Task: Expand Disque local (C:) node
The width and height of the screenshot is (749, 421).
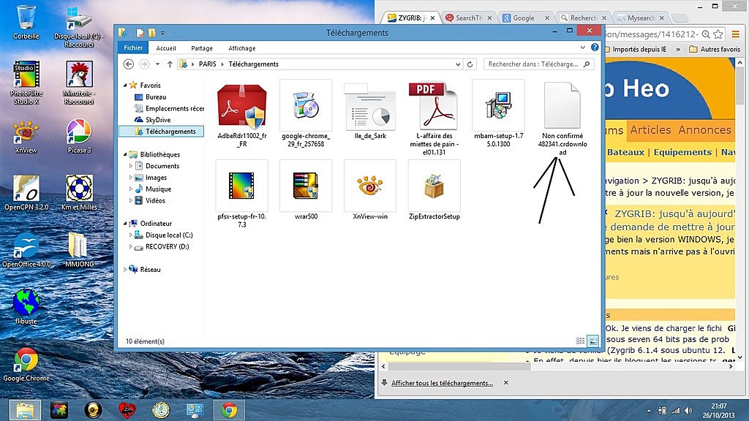Action: pos(130,235)
